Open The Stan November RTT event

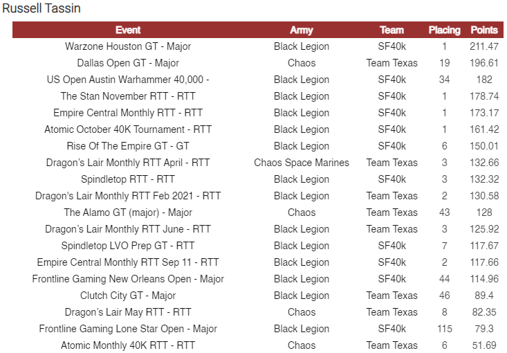coord(128,96)
